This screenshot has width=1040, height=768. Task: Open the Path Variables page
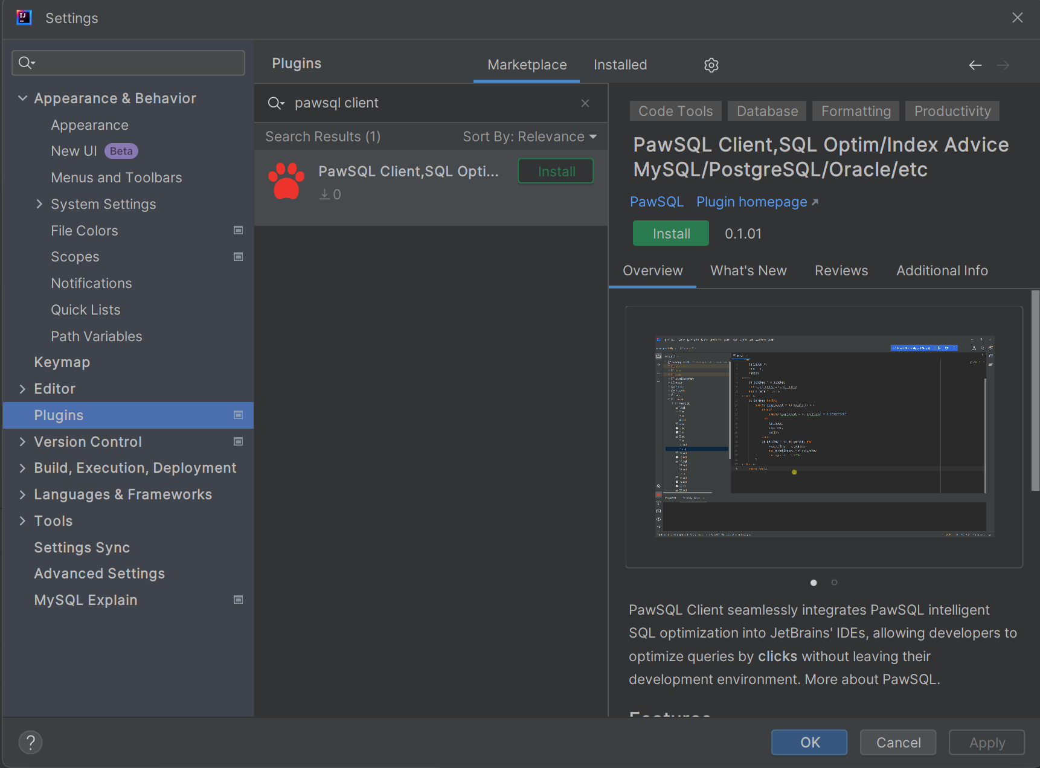pos(96,336)
